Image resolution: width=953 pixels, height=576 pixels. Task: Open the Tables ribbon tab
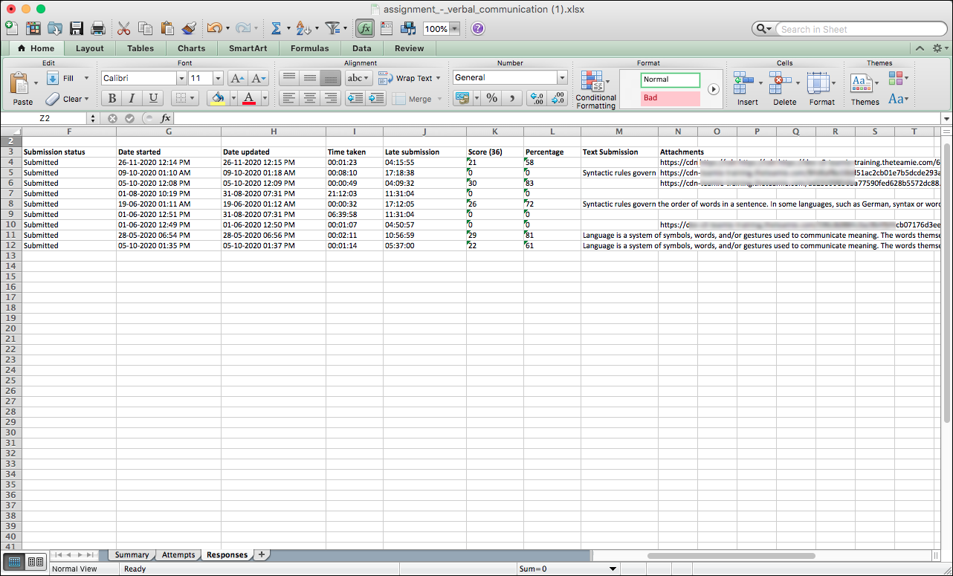(x=140, y=48)
